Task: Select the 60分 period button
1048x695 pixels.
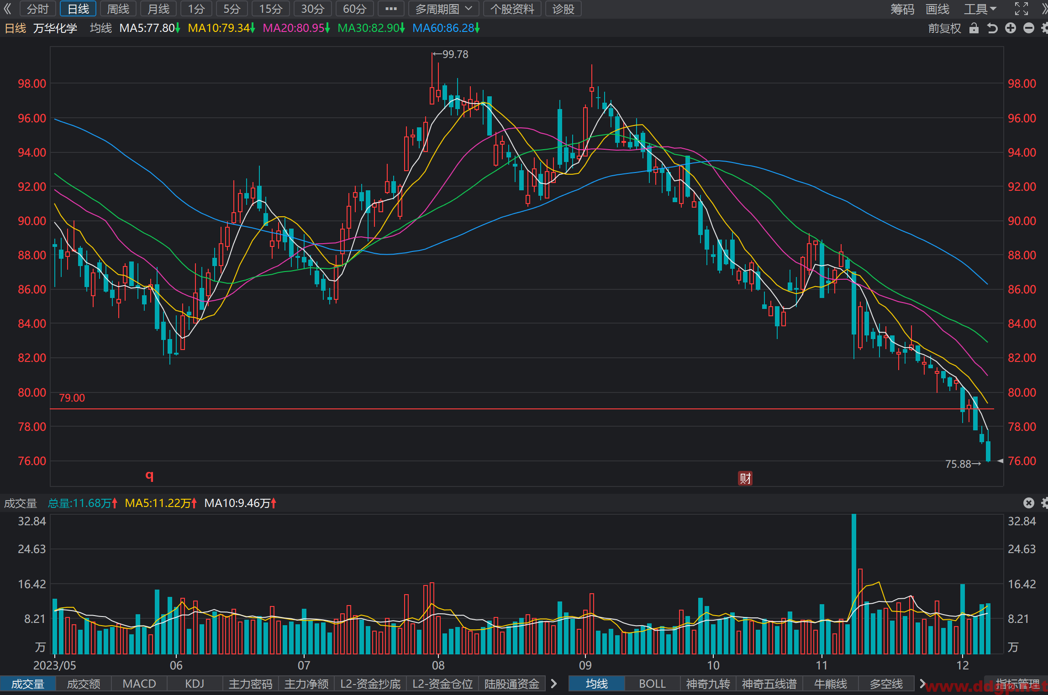Action: click(x=355, y=9)
